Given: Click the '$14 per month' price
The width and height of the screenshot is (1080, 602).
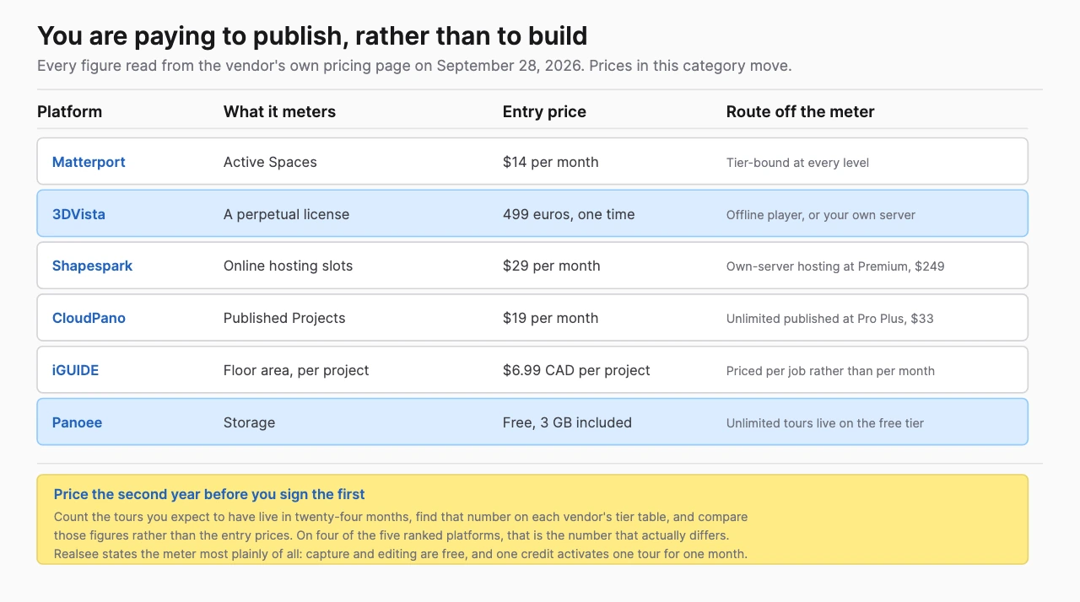Looking at the screenshot, I should [550, 162].
